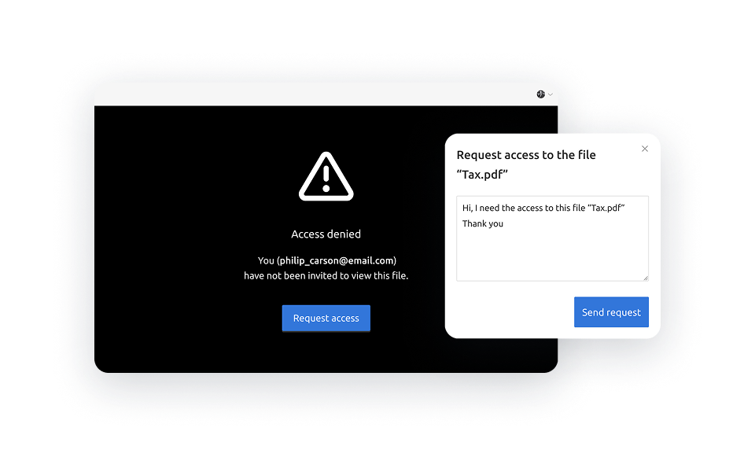Click the Access denied heading
The height and width of the screenshot is (472, 755).
[326, 234]
